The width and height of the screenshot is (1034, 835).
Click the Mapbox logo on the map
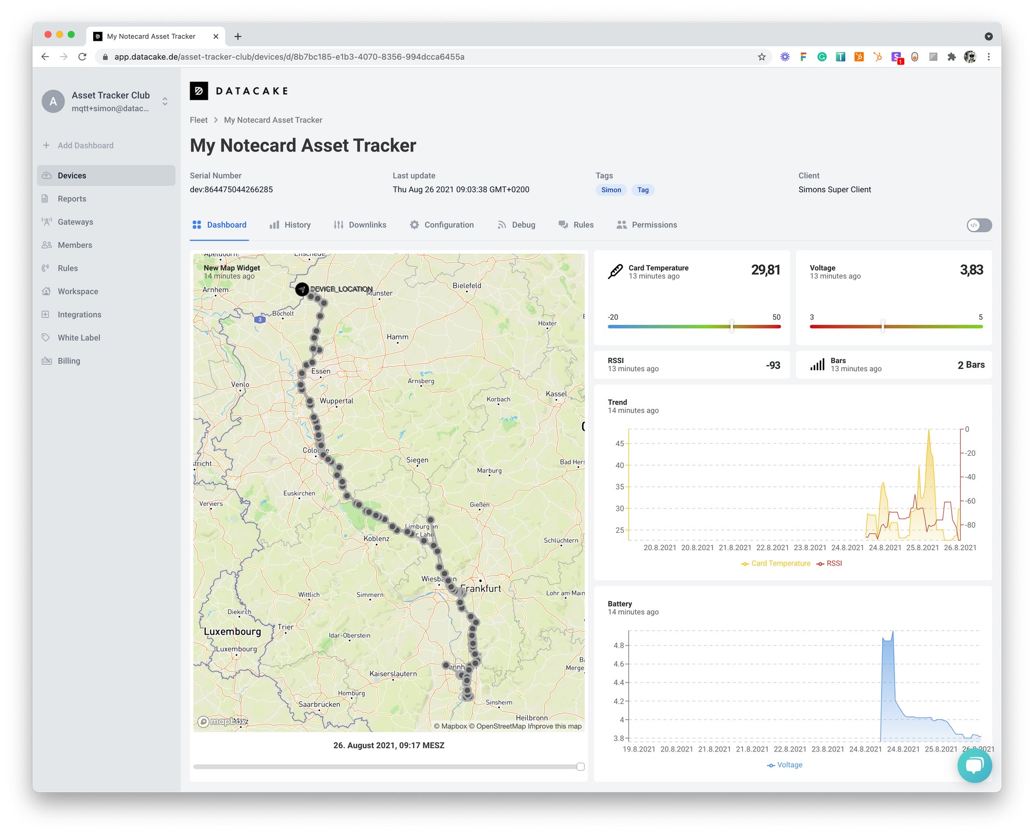[223, 721]
